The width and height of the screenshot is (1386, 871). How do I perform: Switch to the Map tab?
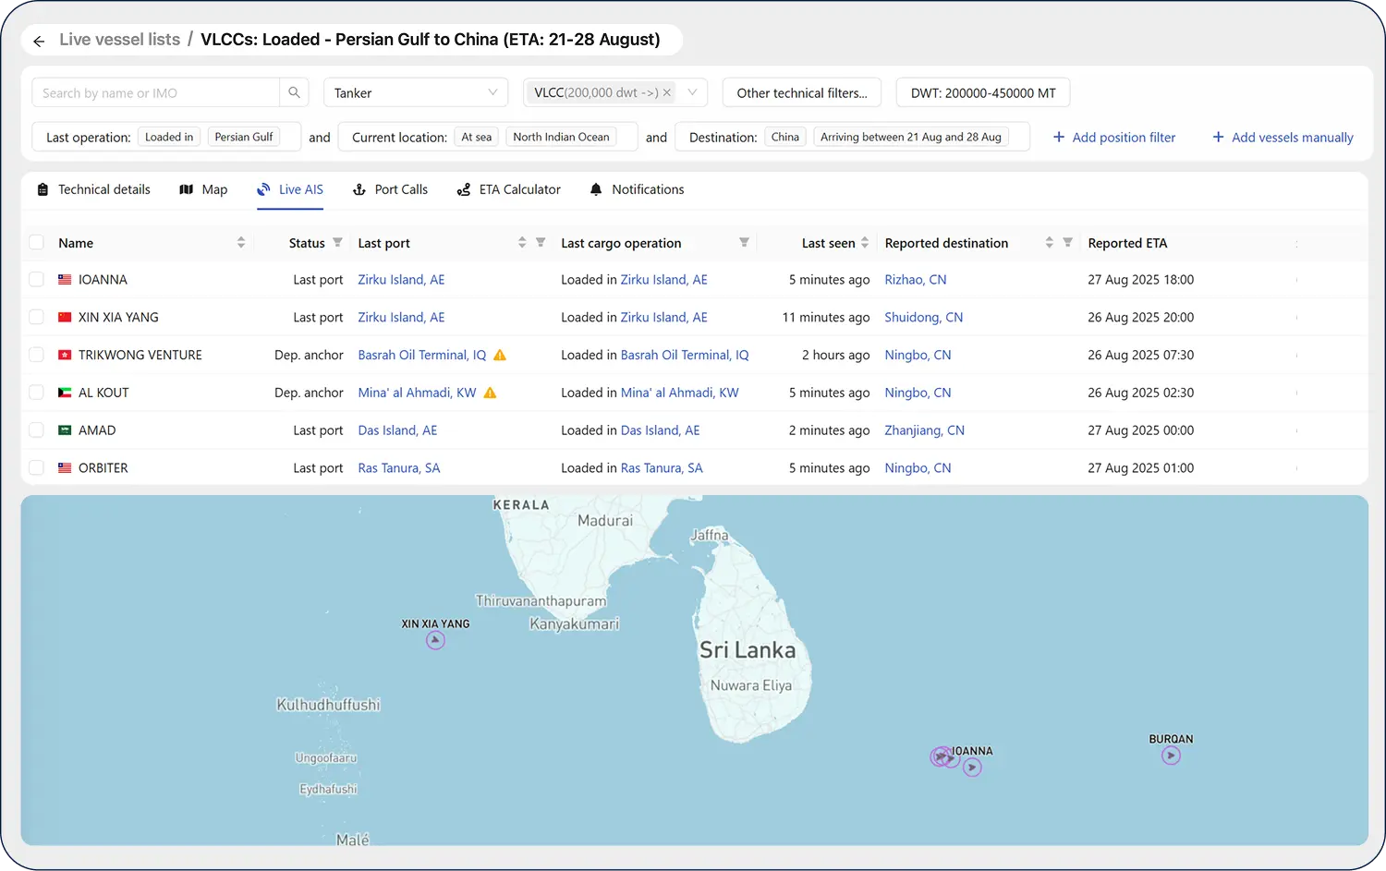(x=203, y=189)
